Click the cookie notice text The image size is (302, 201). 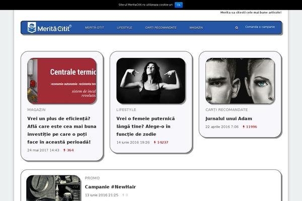coord(145,5)
